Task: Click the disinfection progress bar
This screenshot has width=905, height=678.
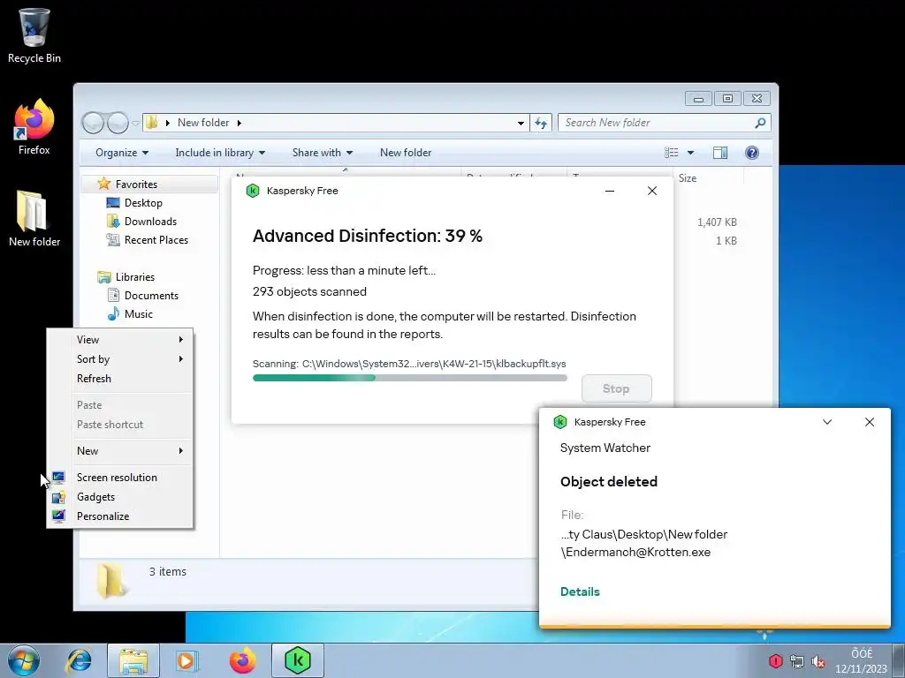Action: tap(410, 378)
